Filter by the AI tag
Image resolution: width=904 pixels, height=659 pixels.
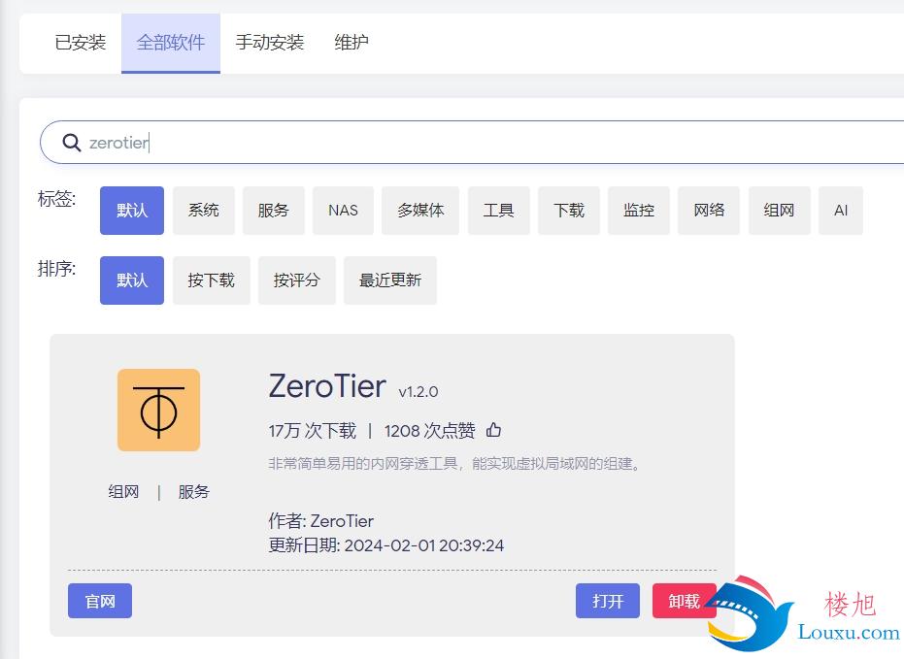click(x=841, y=211)
